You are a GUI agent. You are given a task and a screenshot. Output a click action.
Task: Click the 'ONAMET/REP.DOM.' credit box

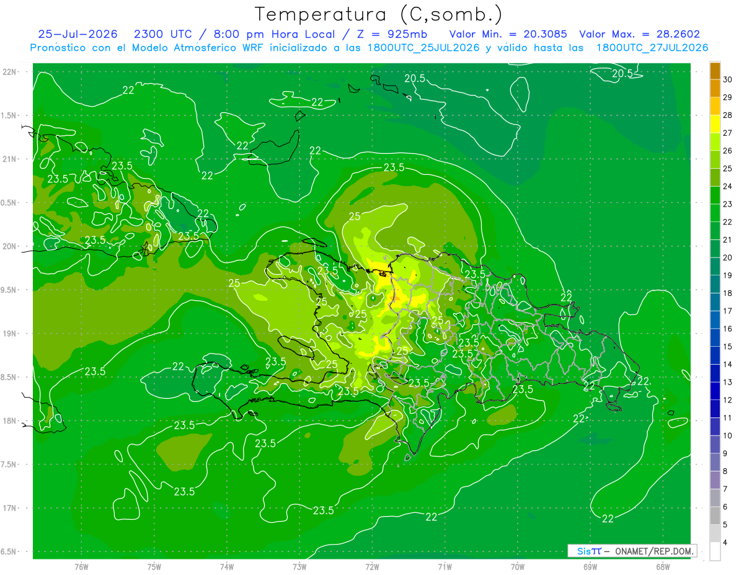(632, 551)
